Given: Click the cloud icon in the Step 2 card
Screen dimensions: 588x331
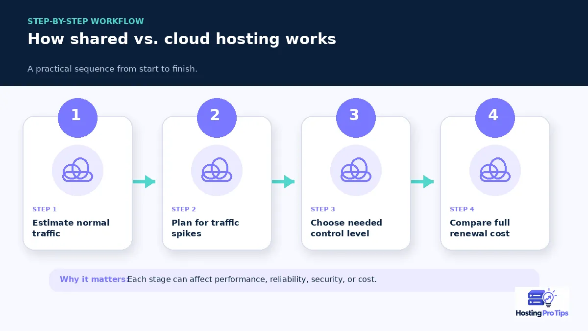Looking at the screenshot, I should (x=217, y=170).
